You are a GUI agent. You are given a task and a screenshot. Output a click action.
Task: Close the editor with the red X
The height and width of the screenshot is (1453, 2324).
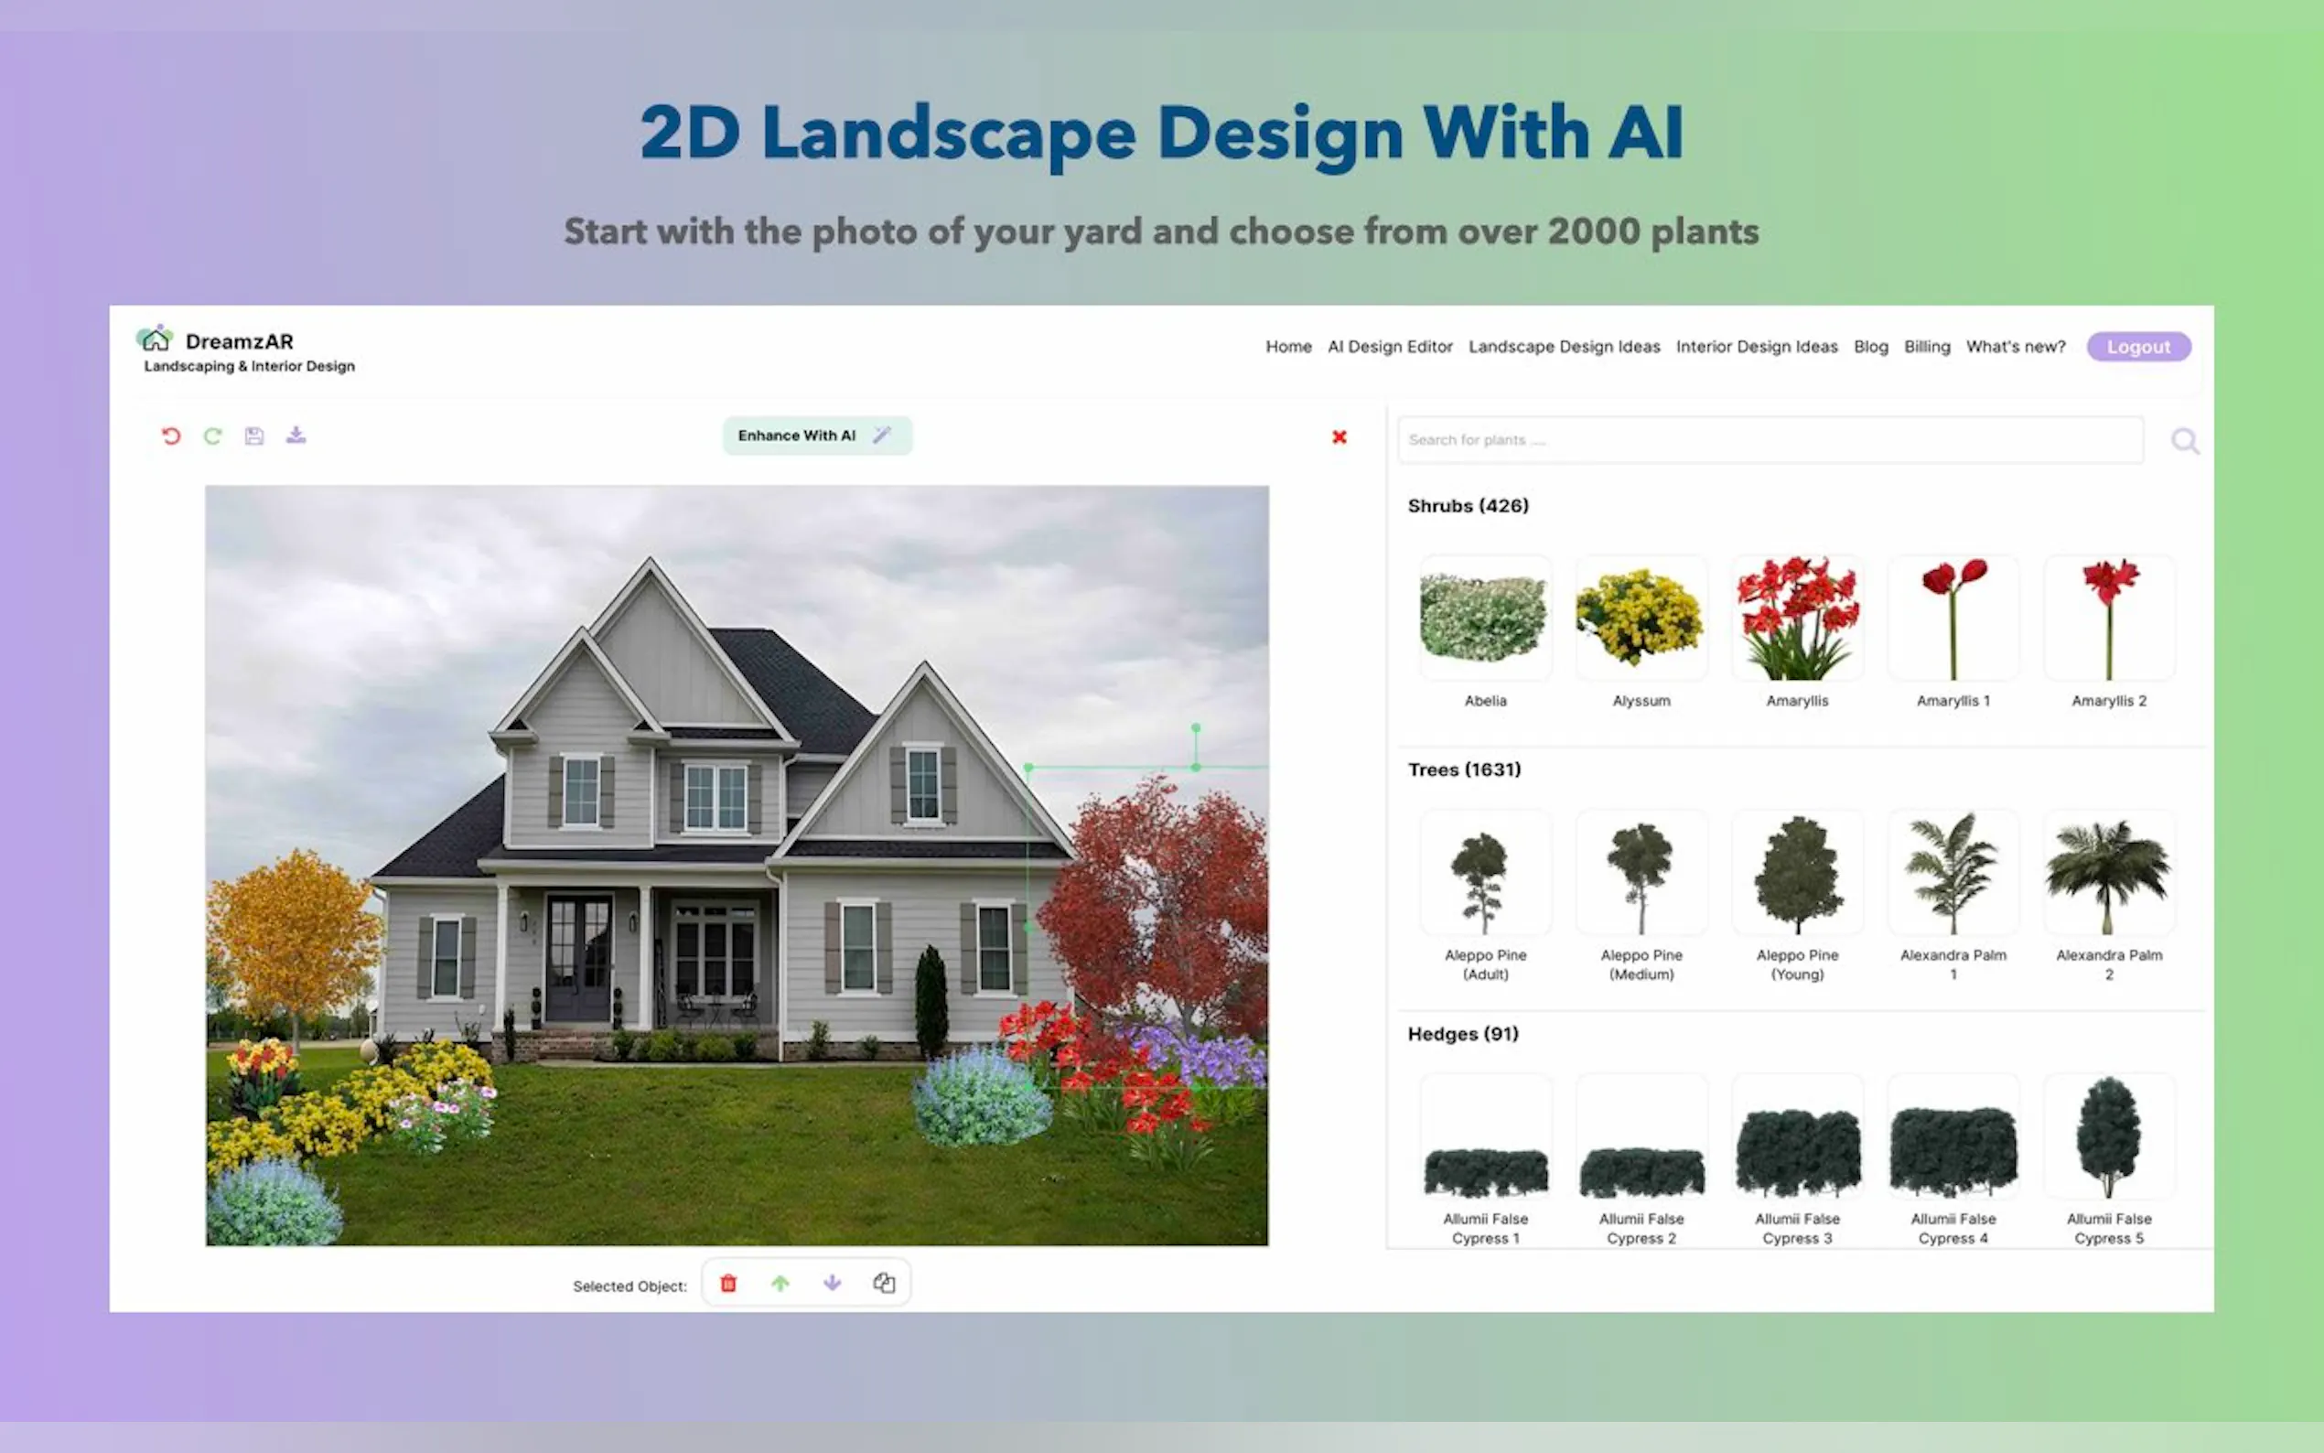[x=1340, y=437]
